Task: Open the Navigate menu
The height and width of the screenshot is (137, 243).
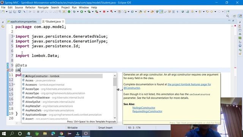Action: click(43, 8)
